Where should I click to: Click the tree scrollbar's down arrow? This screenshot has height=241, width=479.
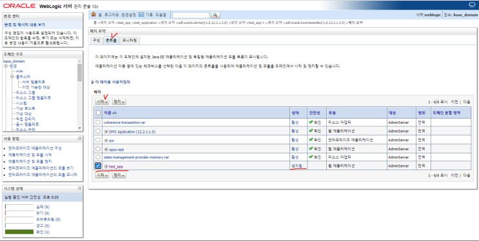pyautogui.click(x=80, y=128)
